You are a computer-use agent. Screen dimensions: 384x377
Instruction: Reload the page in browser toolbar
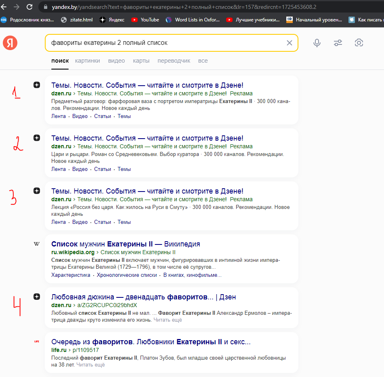(29, 7)
